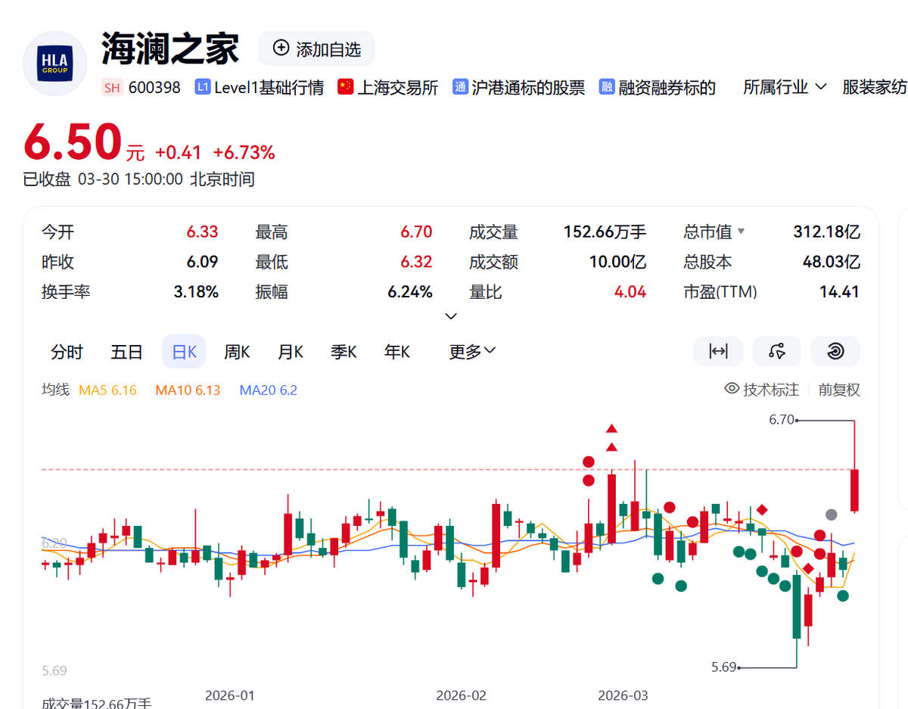
Task: Click the 已收盘 03-30 status line
Action: click(138, 179)
